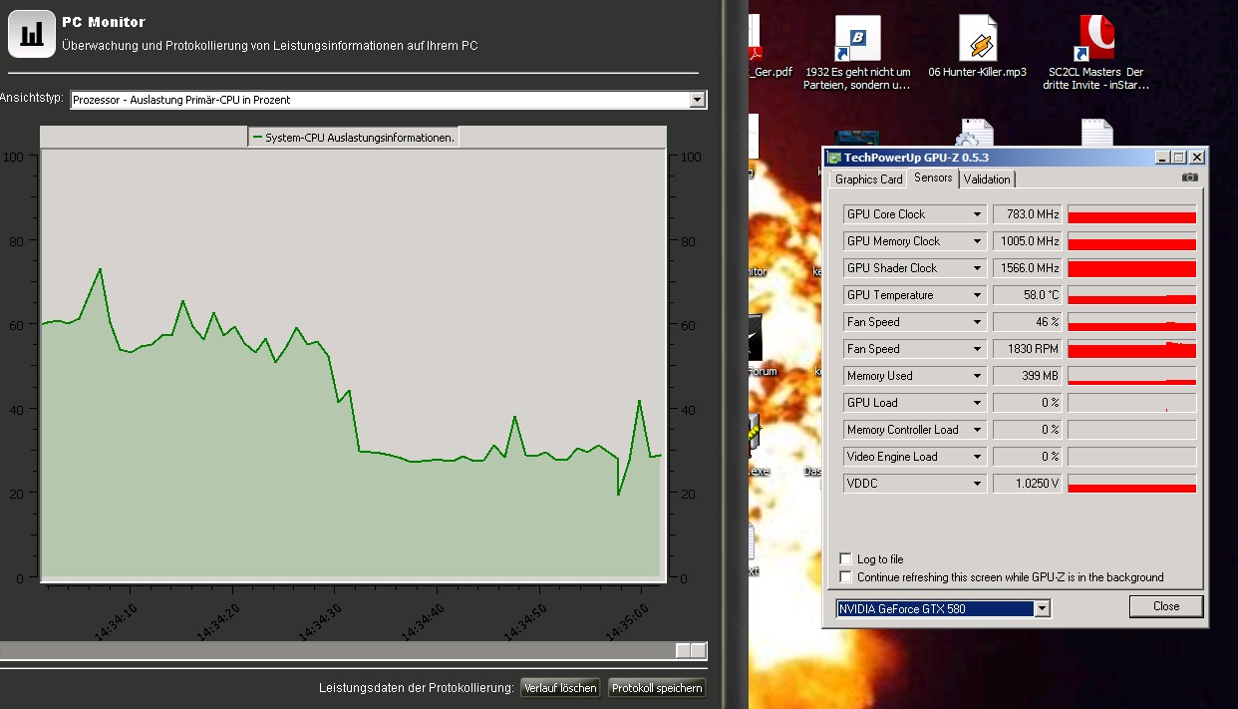
Task: Enable the 'Log to file' checkbox
Action: point(846,559)
